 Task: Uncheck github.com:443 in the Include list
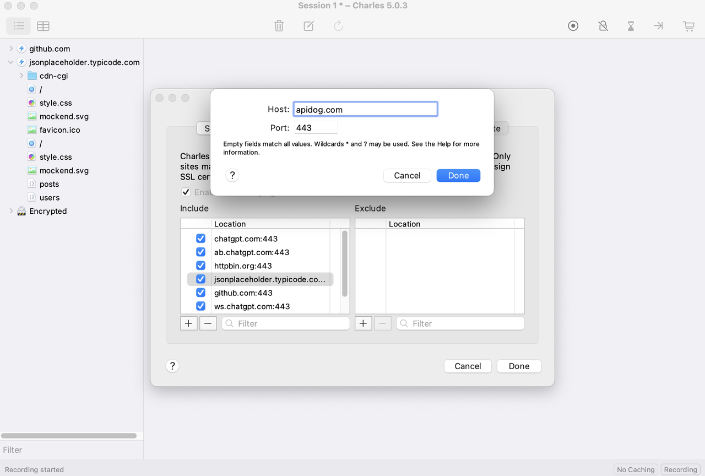pyautogui.click(x=200, y=293)
